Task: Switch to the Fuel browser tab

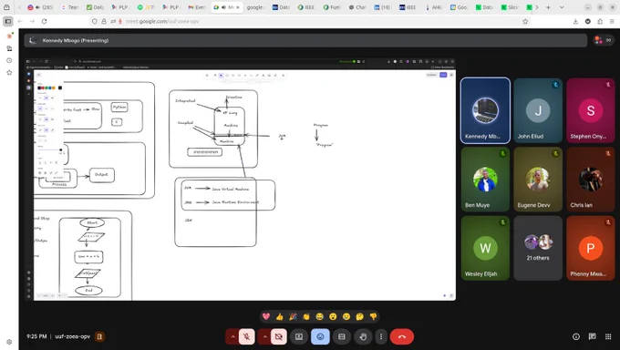Action: 331,7
